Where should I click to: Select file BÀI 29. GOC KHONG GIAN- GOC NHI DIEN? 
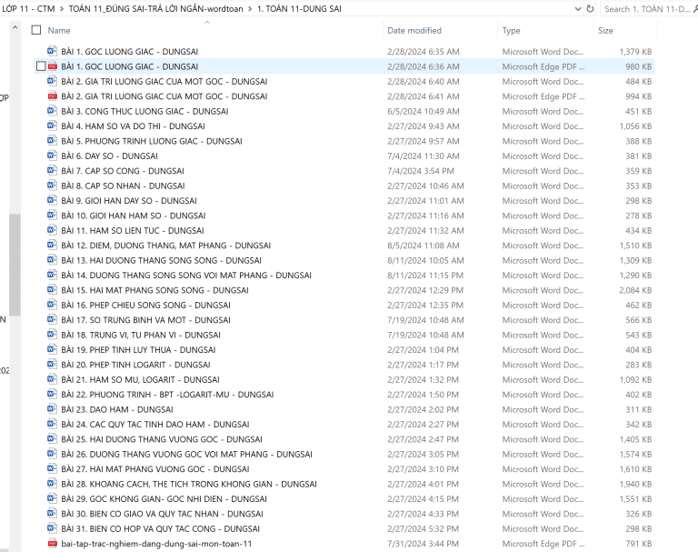click(x=164, y=499)
